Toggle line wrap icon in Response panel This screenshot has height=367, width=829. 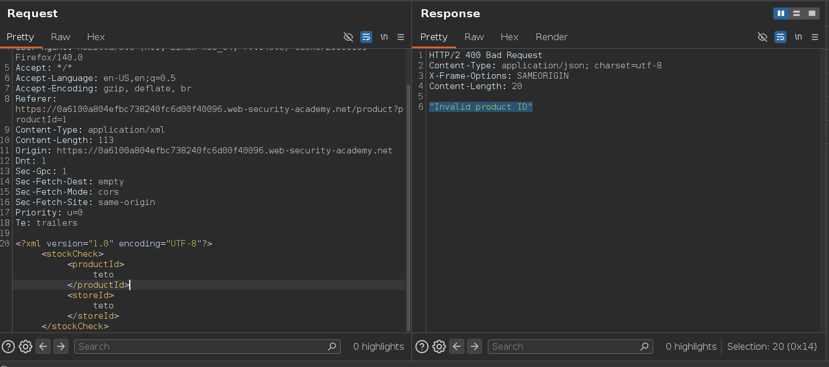tap(780, 37)
